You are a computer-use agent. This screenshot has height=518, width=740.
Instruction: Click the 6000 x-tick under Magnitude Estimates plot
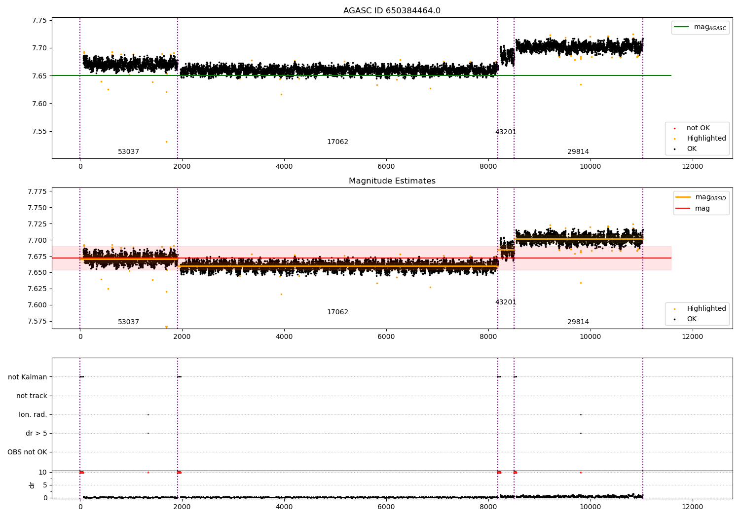(386, 337)
